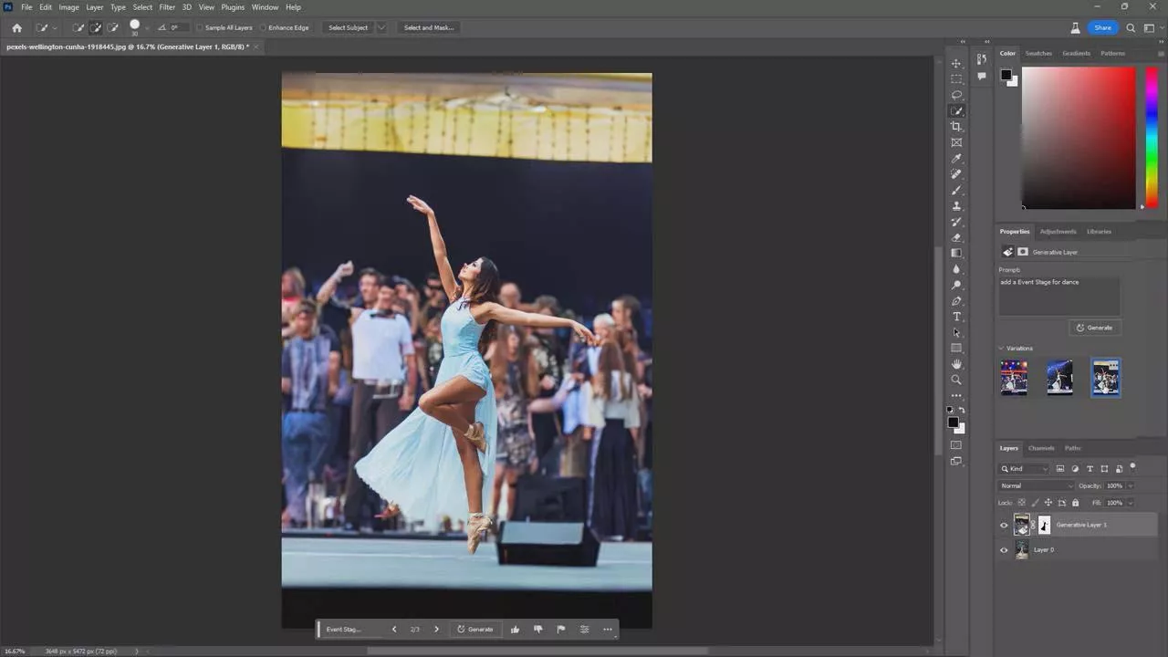Select the Crop tool
Image resolution: width=1168 pixels, height=657 pixels.
(x=956, y=127)
